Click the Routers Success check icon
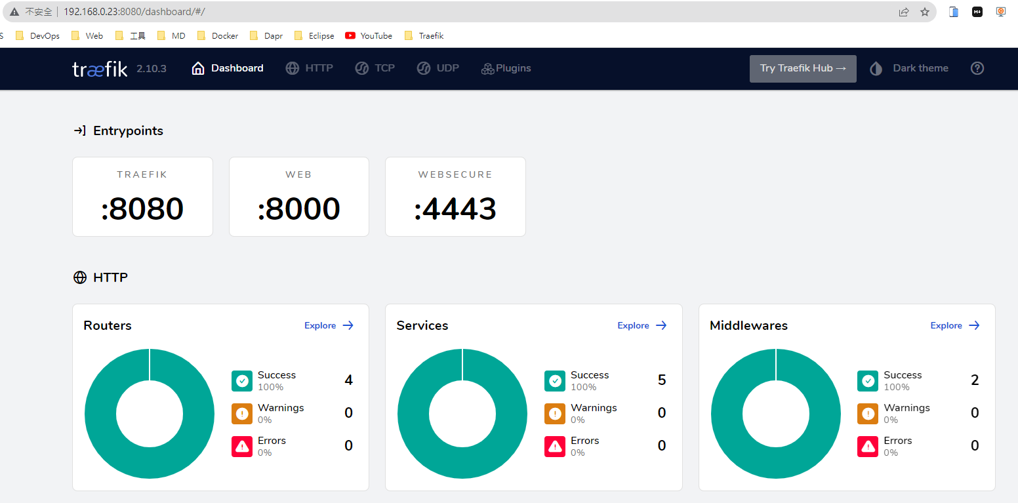1018x503 pixels. pyautogui.click(x=242, y=381)
